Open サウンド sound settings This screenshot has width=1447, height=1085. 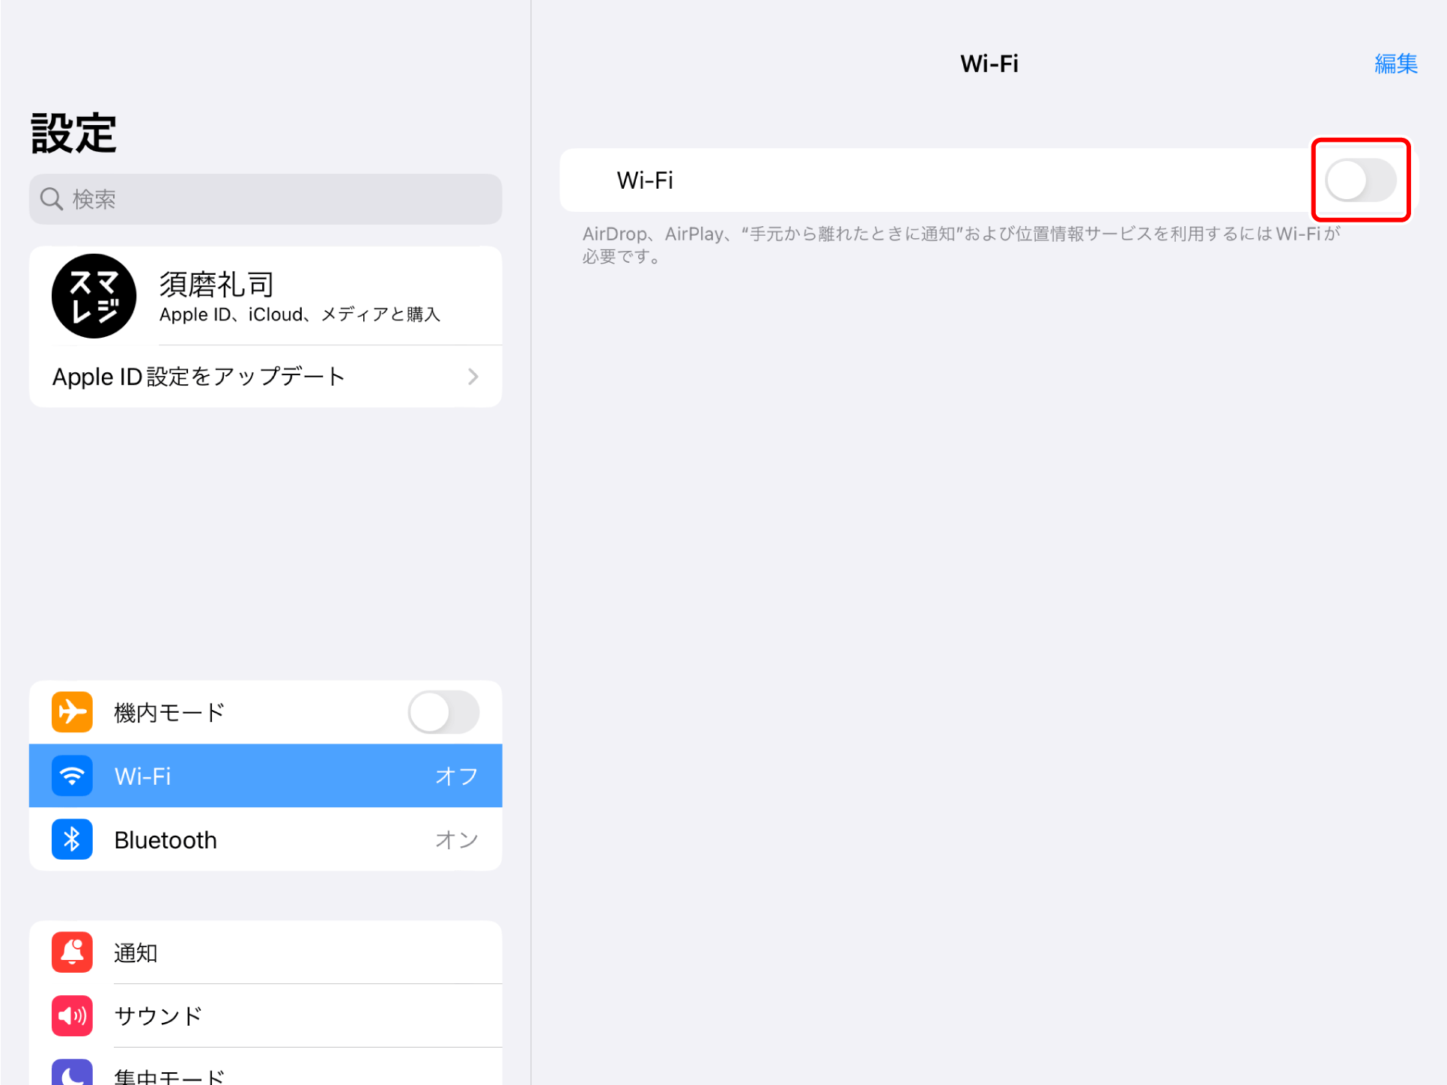click(x=266, y=1016)
